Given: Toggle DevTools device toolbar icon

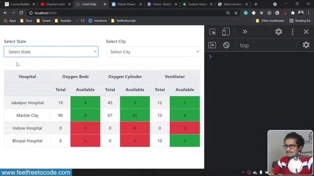Looking at the screenshot, I should coord(226,32).
